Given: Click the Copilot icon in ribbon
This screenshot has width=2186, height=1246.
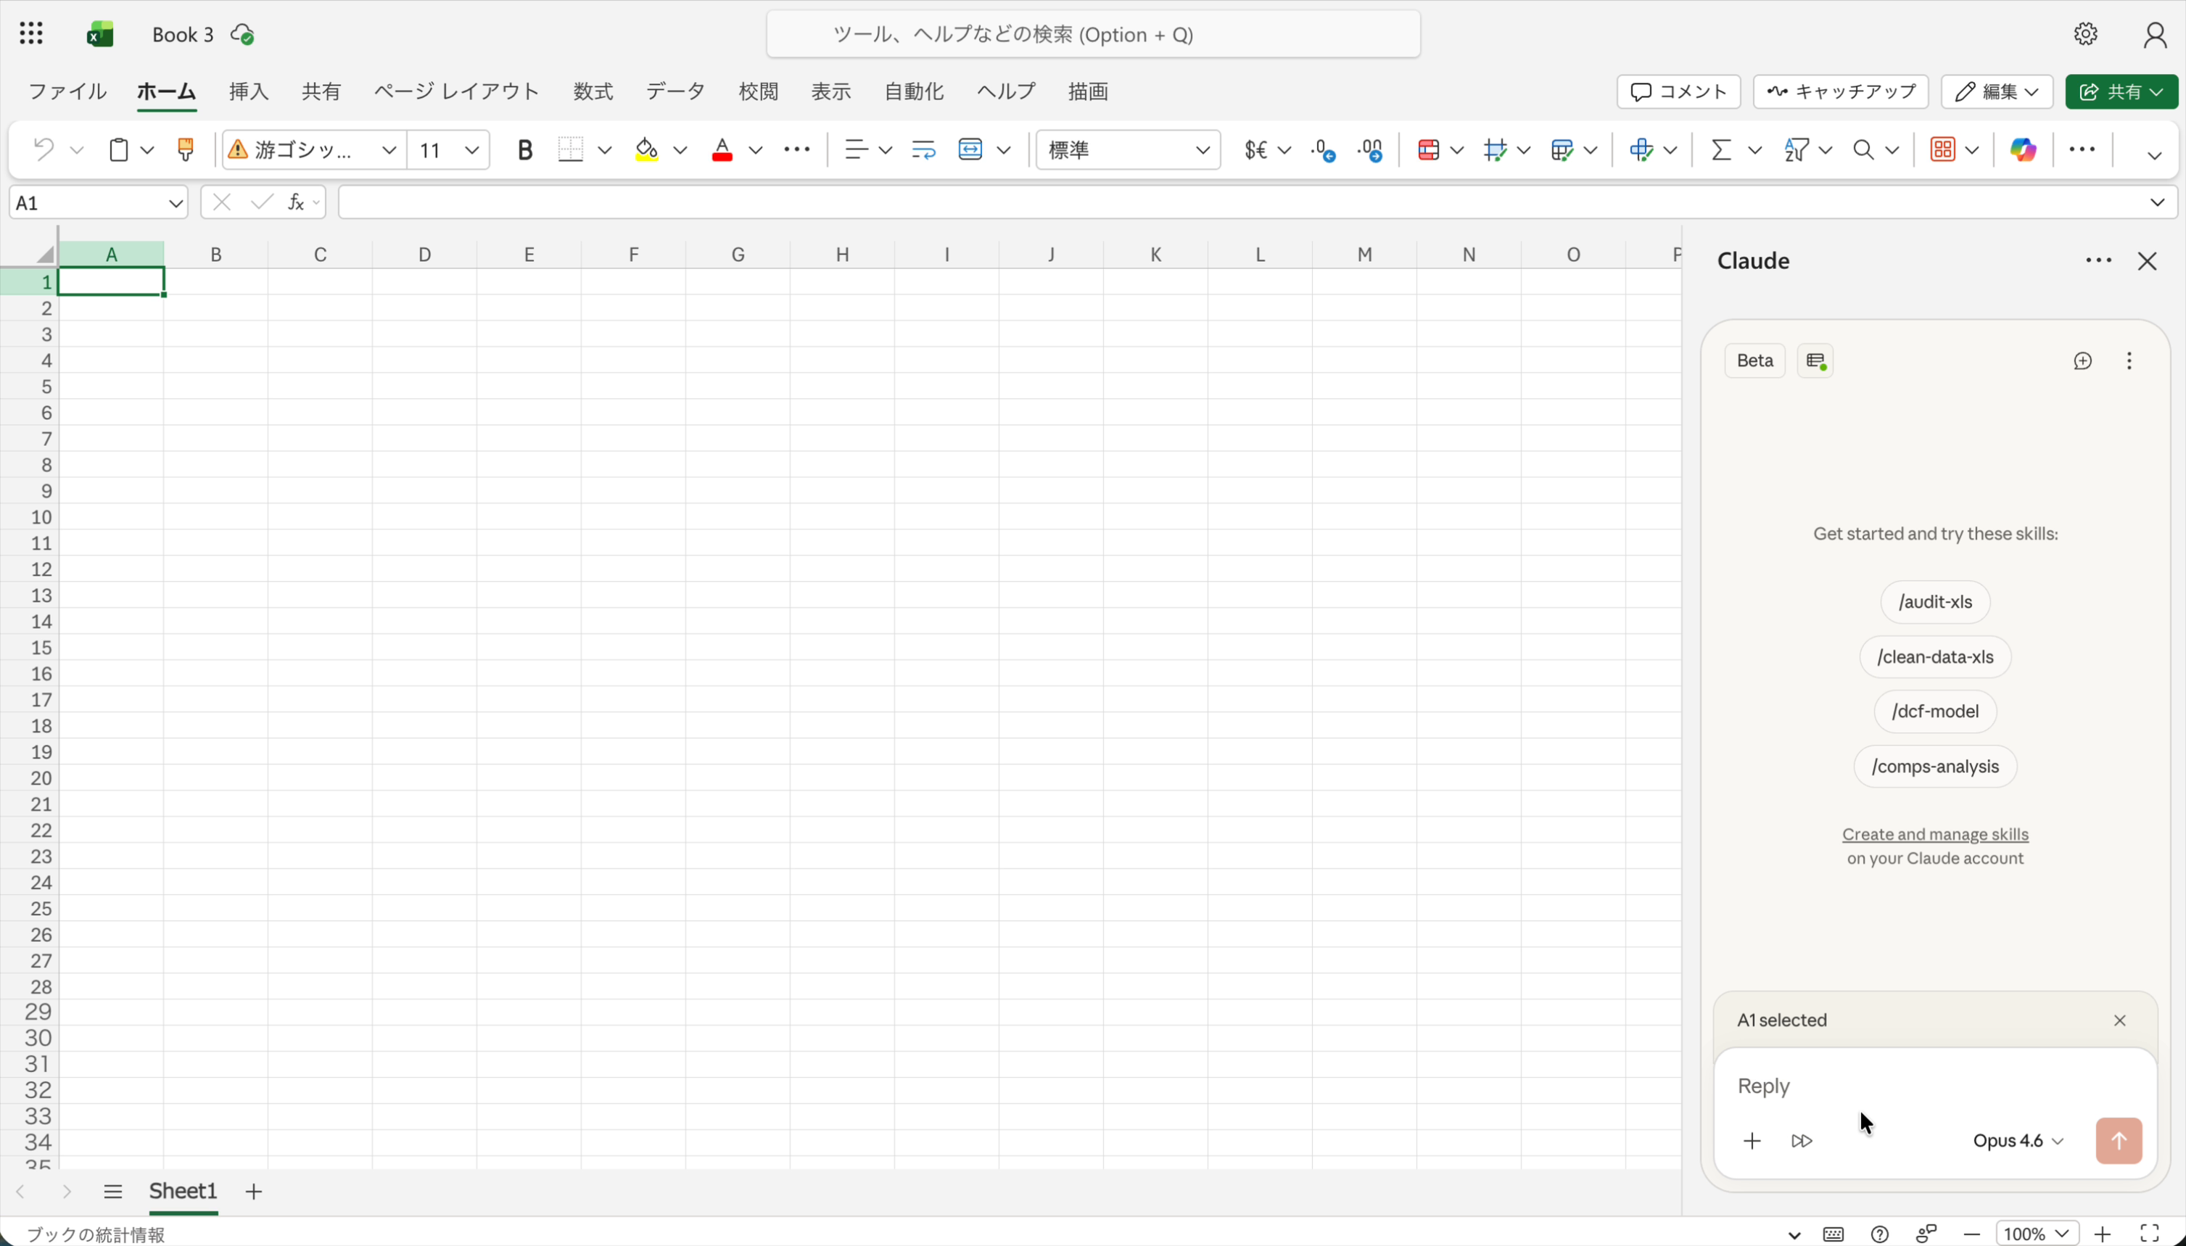Looking at the screenshot, I should point(2023,149).
